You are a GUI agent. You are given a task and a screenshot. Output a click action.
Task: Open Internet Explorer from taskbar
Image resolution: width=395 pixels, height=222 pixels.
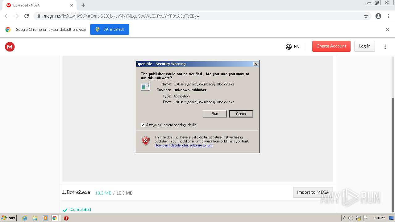(25, 218)
